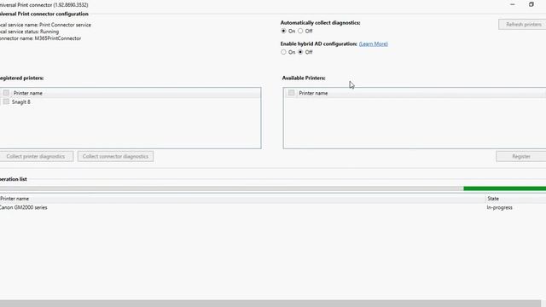Open the Learn More link
Image resolution: width=546 pixels, height=307 pixels.
(374, 43)
